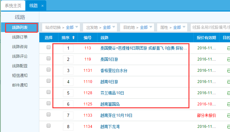The height and width of the screenshot is (132, 230).
Task: Check the checkbox for route 113
Action: pyautogui.click(x=49, y=47)
